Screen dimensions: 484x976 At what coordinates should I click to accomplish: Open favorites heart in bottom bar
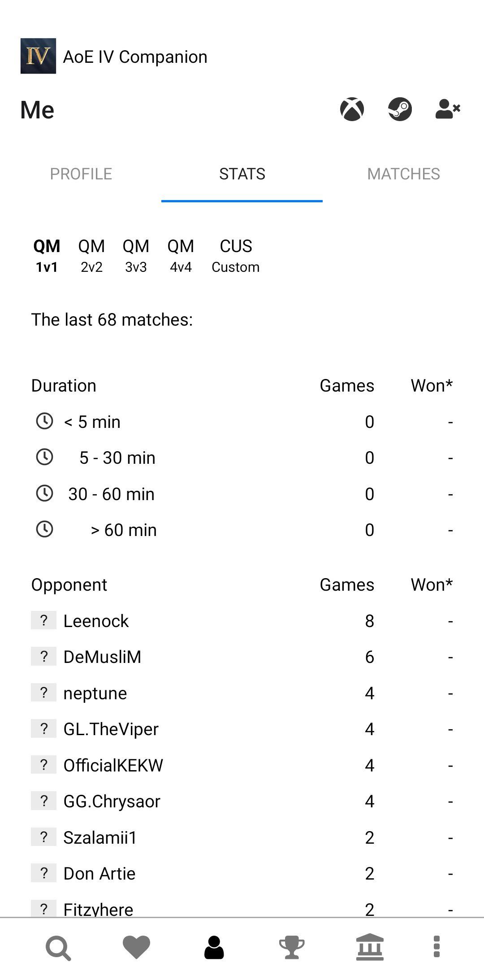click(x=136, y=947)
